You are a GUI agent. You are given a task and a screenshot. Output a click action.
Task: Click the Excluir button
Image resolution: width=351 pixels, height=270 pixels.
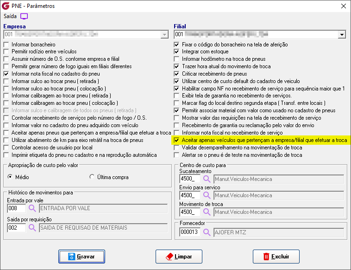(276, 257)
